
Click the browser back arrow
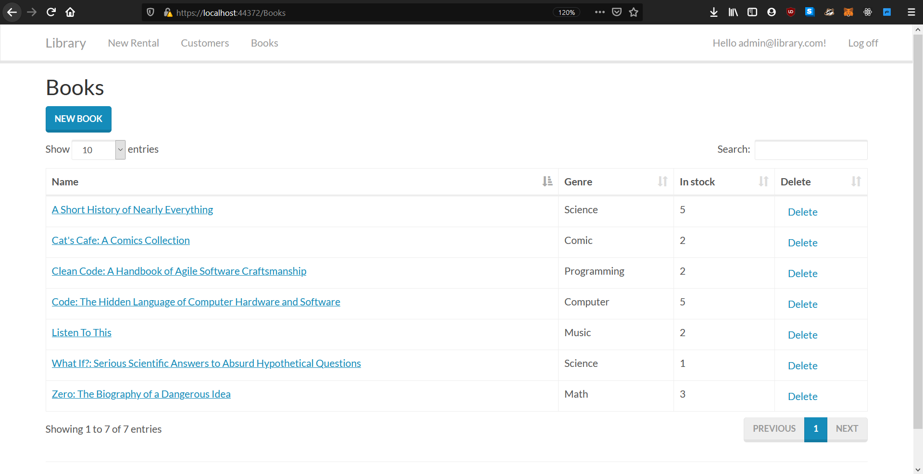12,12
